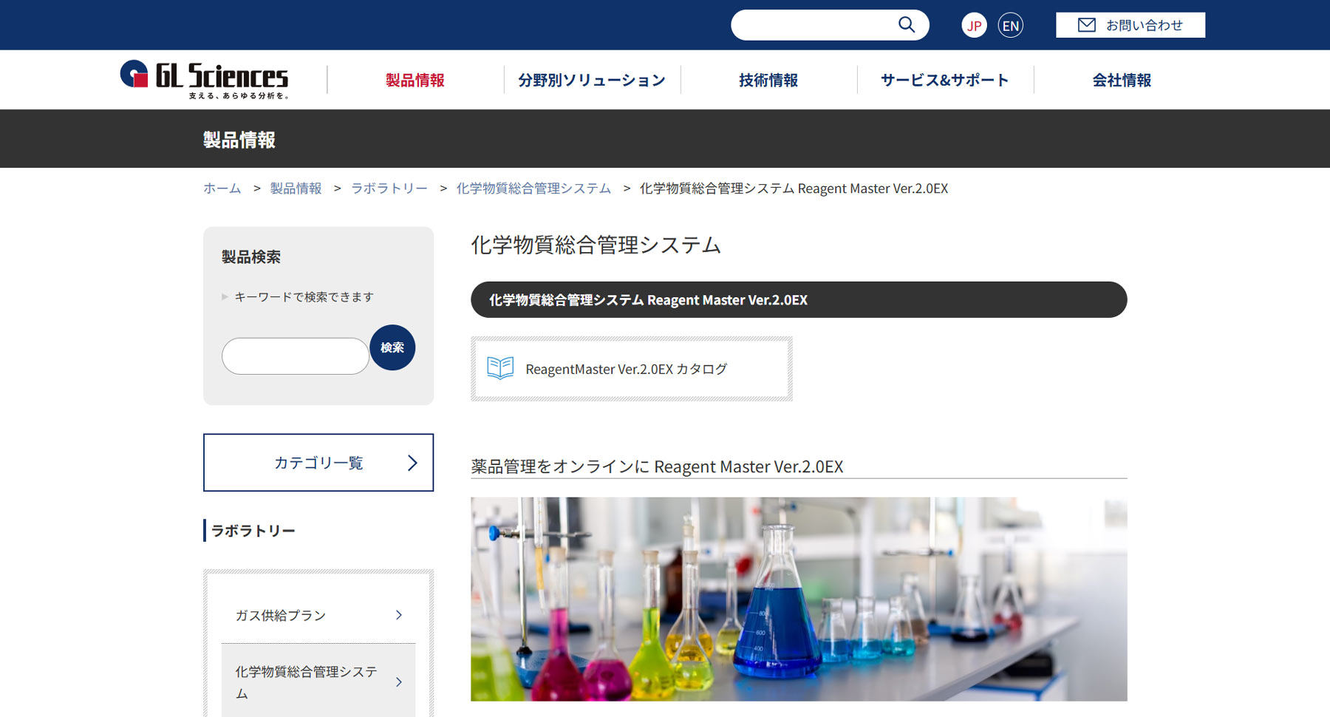Screen dimensions: 1330x717
Task: Open the お問い合わせ contact button
Action: pyautogui.click(x=1130, y=25)
